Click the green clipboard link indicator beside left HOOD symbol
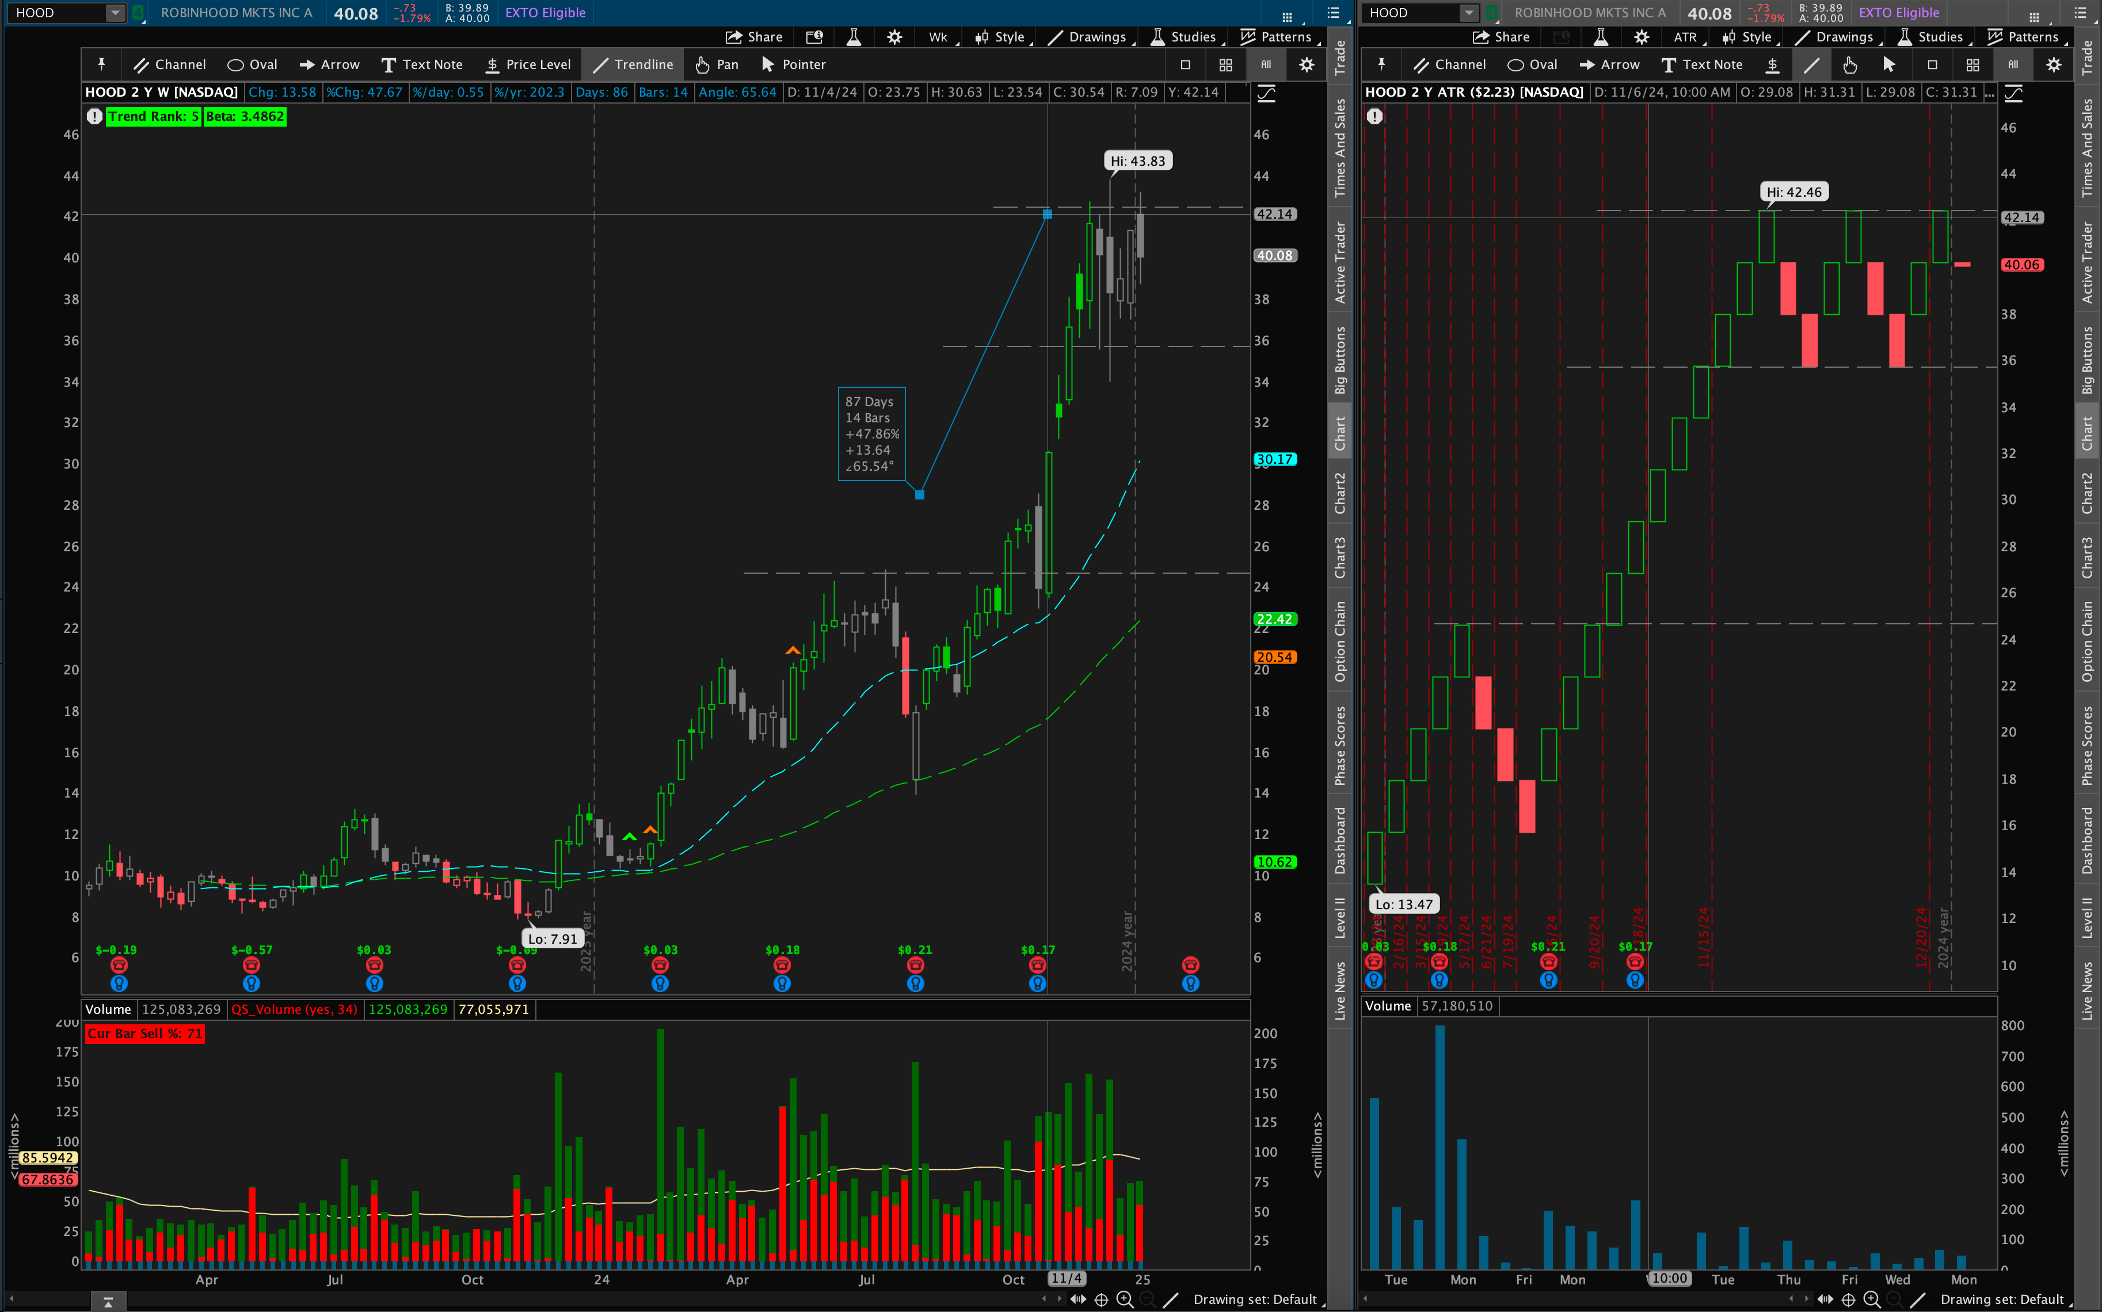2102x1312 pixels. [138, 12]
